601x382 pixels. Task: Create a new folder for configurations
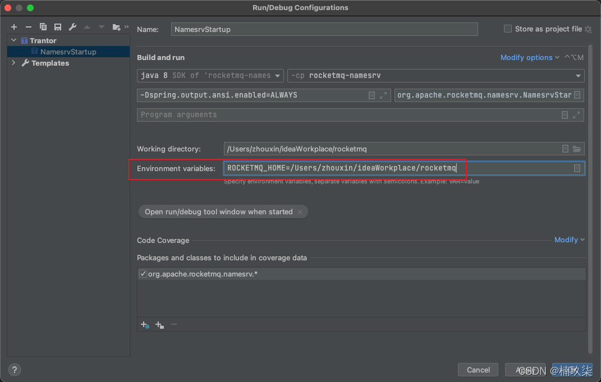[116, 27]
